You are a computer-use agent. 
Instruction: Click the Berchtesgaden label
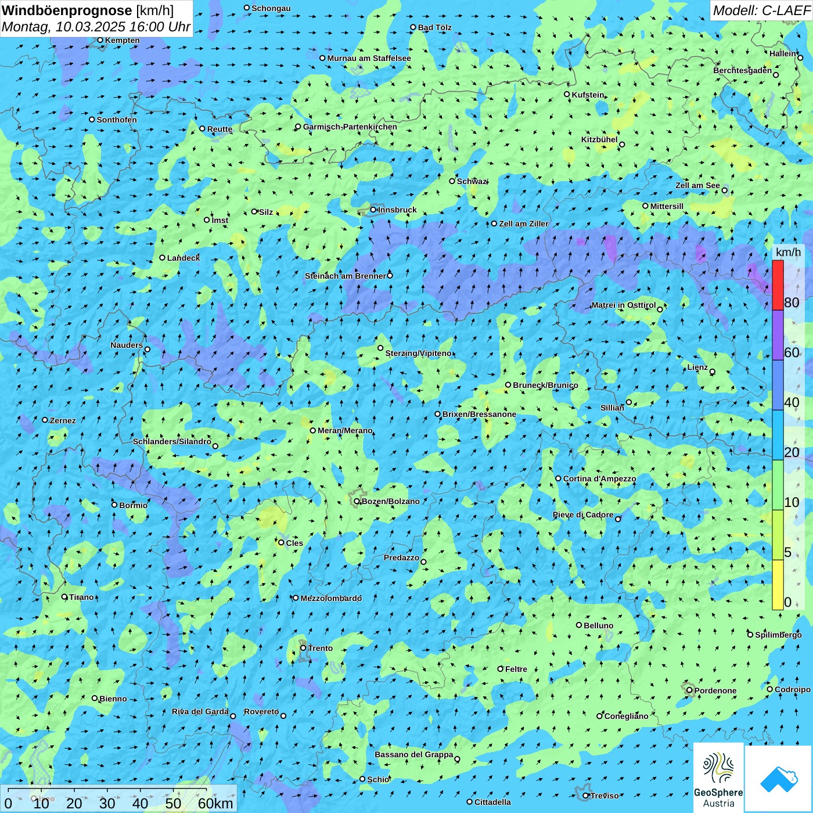click(743, 70)
